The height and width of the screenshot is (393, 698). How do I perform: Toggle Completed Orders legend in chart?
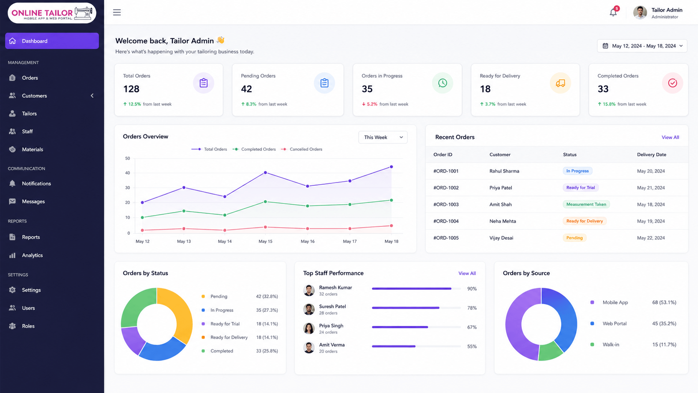pos(254,149)
